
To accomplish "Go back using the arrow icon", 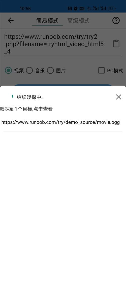I will pos(11,20).
